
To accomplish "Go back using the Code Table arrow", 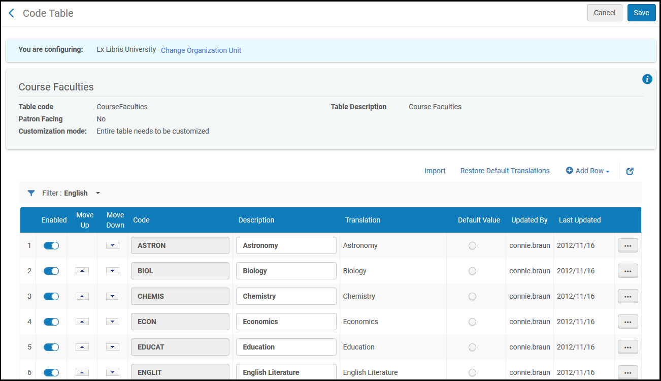I will (x=12, y=13).
